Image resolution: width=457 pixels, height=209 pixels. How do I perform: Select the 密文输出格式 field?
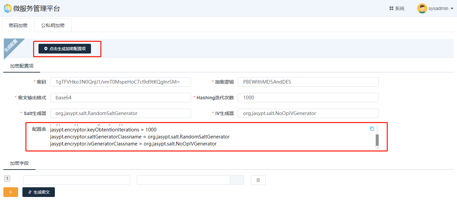pos(120,98)
